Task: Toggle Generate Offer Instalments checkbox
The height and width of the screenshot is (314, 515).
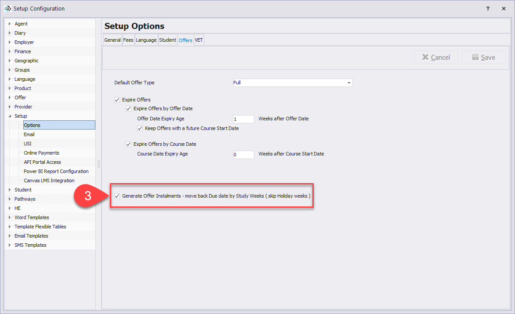Action: tap(117, 196)
